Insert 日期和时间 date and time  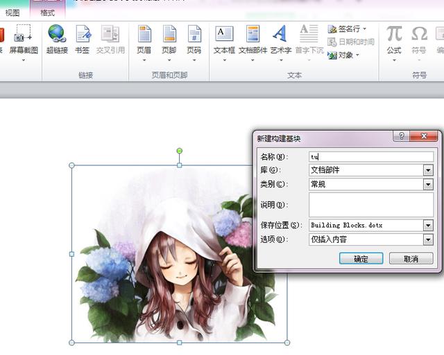[351, 42]
